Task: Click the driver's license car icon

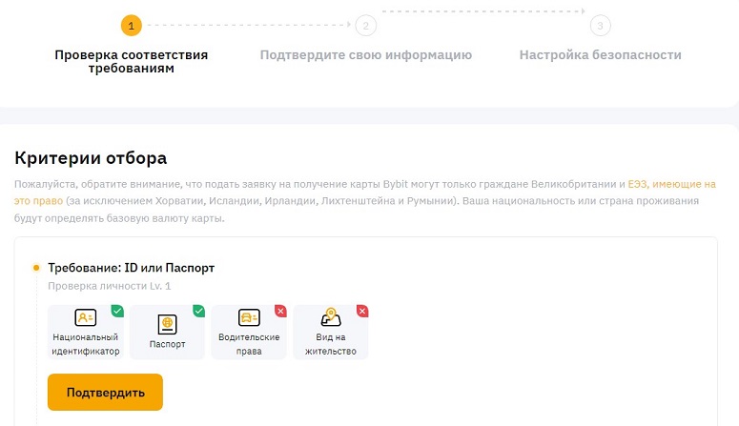Action: tap(249, 317)
